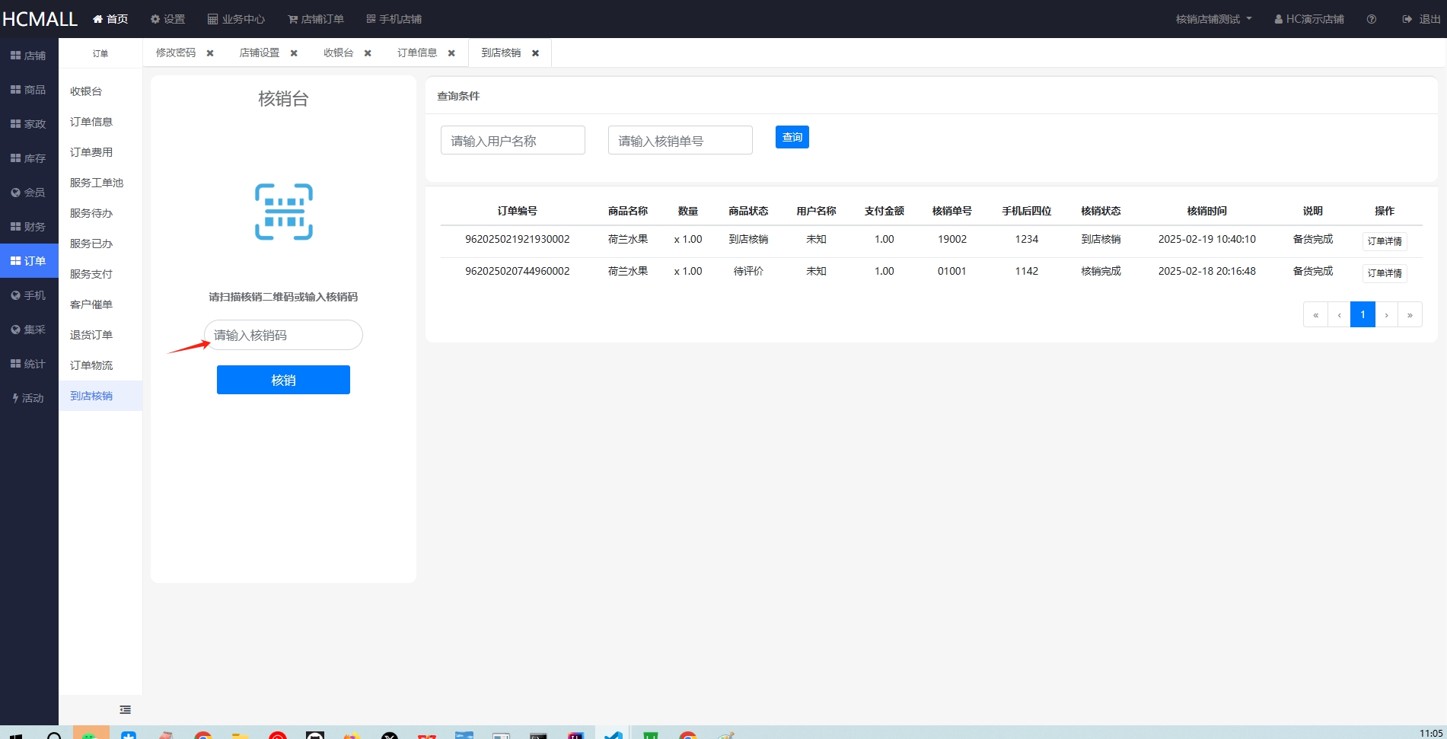
Task: Focus the 请输入核销码 input field
Action: (x=283, y=335)
